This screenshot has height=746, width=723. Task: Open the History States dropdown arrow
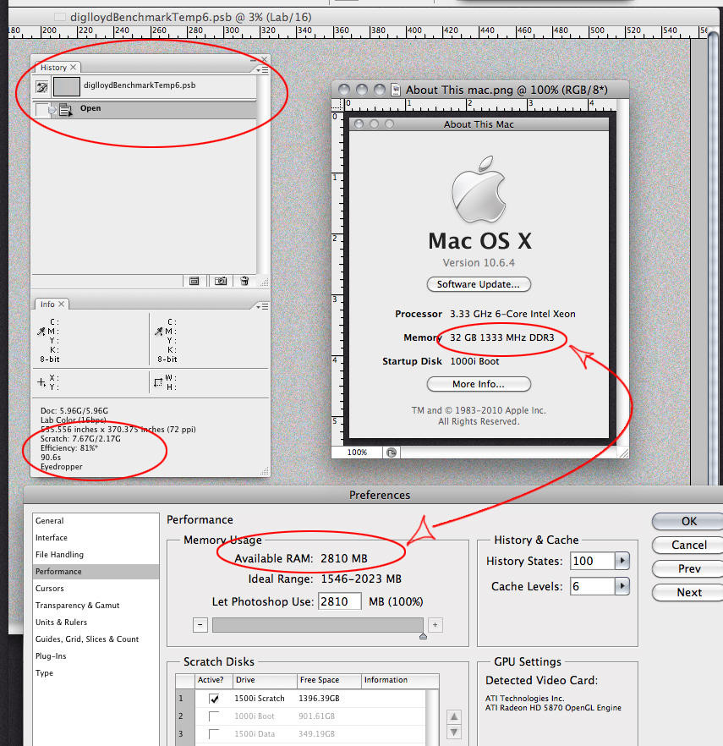(622, 562)
